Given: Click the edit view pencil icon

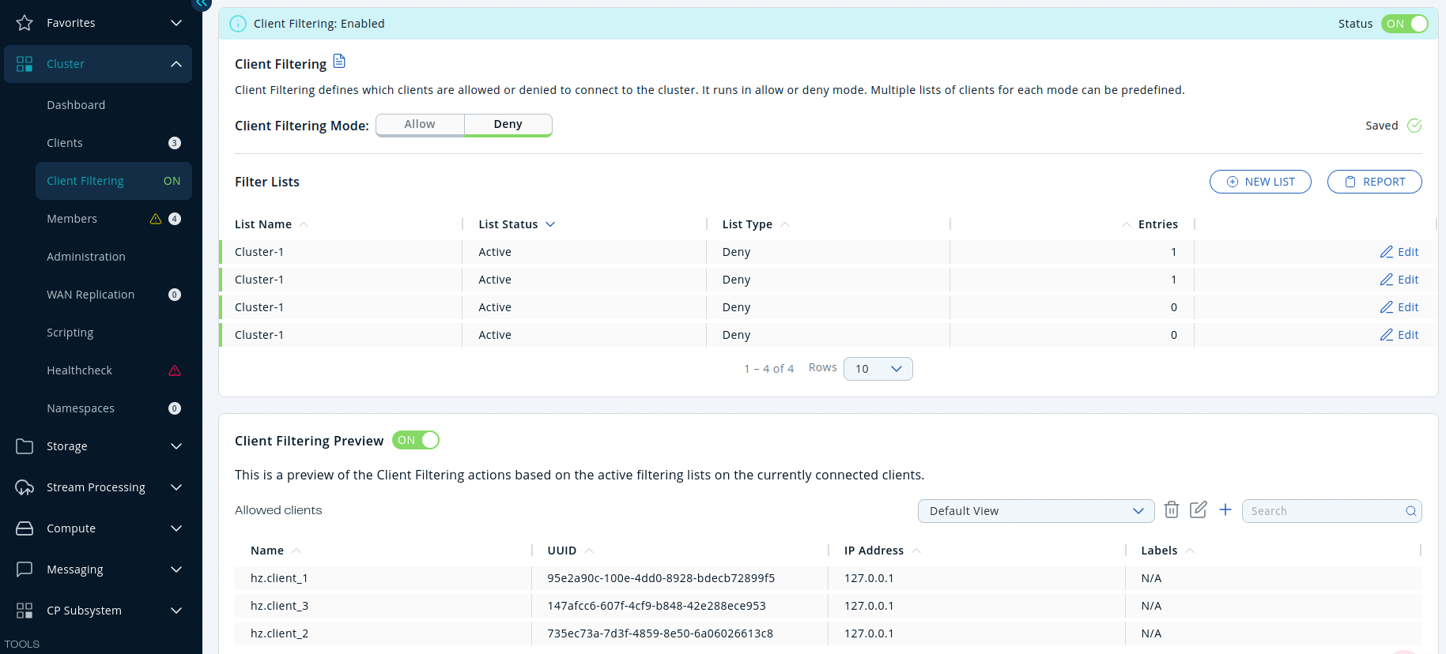Looking at the screenshot, I should [1198, 510].
